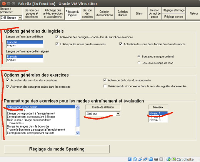Switch to the Bilans tab

[139, 13]
